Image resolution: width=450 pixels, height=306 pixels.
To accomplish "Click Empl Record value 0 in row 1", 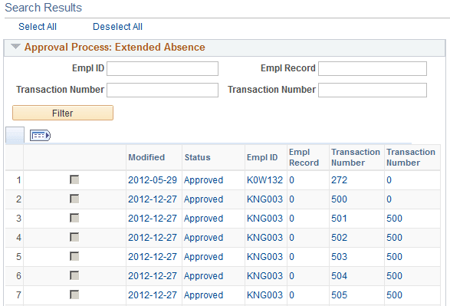I will pyautogui.click(x=291, y=180).
